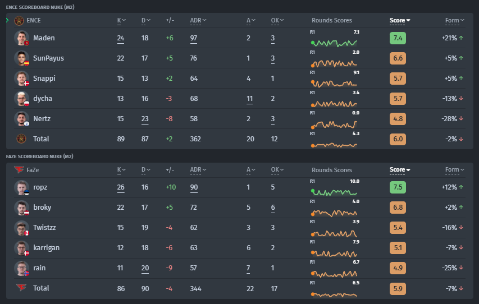Image resolution: width=479 pixels, height=304 pixels.
Task: Click broky's 6 opening kills value
Action: coord(273,208)
